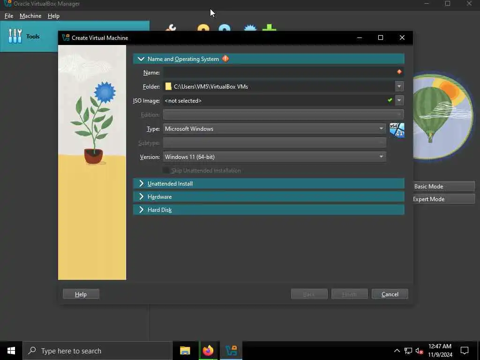480x360 pixels.
Task: Open the Windows Start menu
Action: point(11,351)
